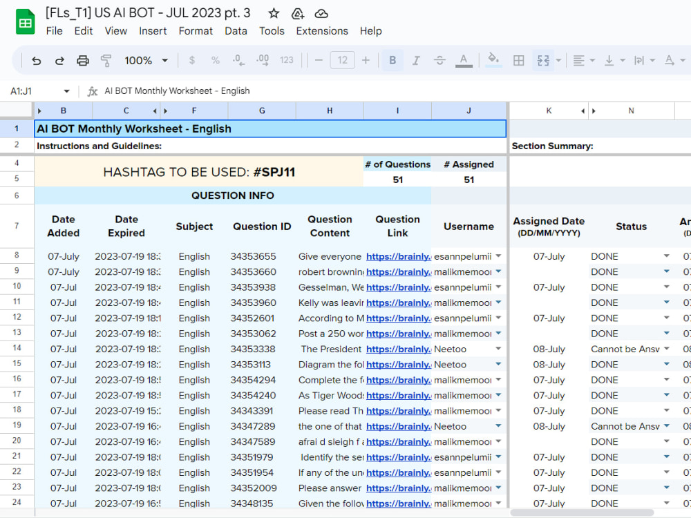Open the Extensions menu

[x=322, y=31]
